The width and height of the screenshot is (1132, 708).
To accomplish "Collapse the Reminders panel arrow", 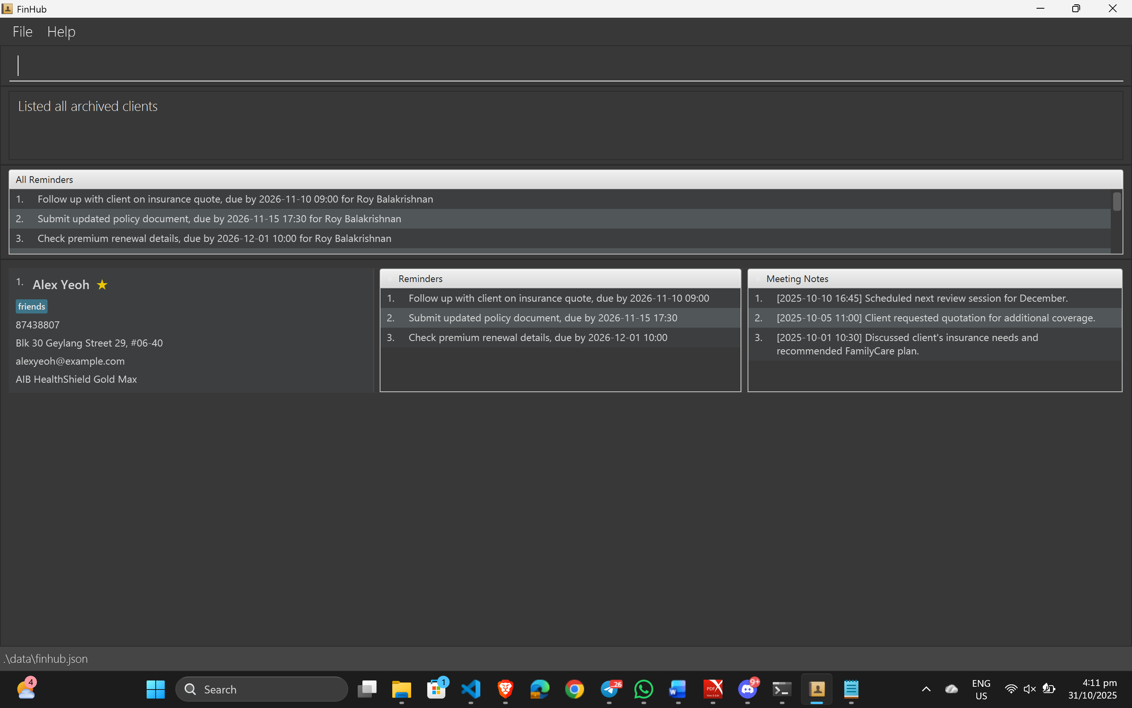I will click(390, 279).
